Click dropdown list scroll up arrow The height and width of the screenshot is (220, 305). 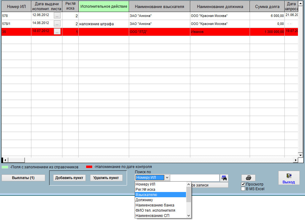pyautogui.click(x=188, y=184)
